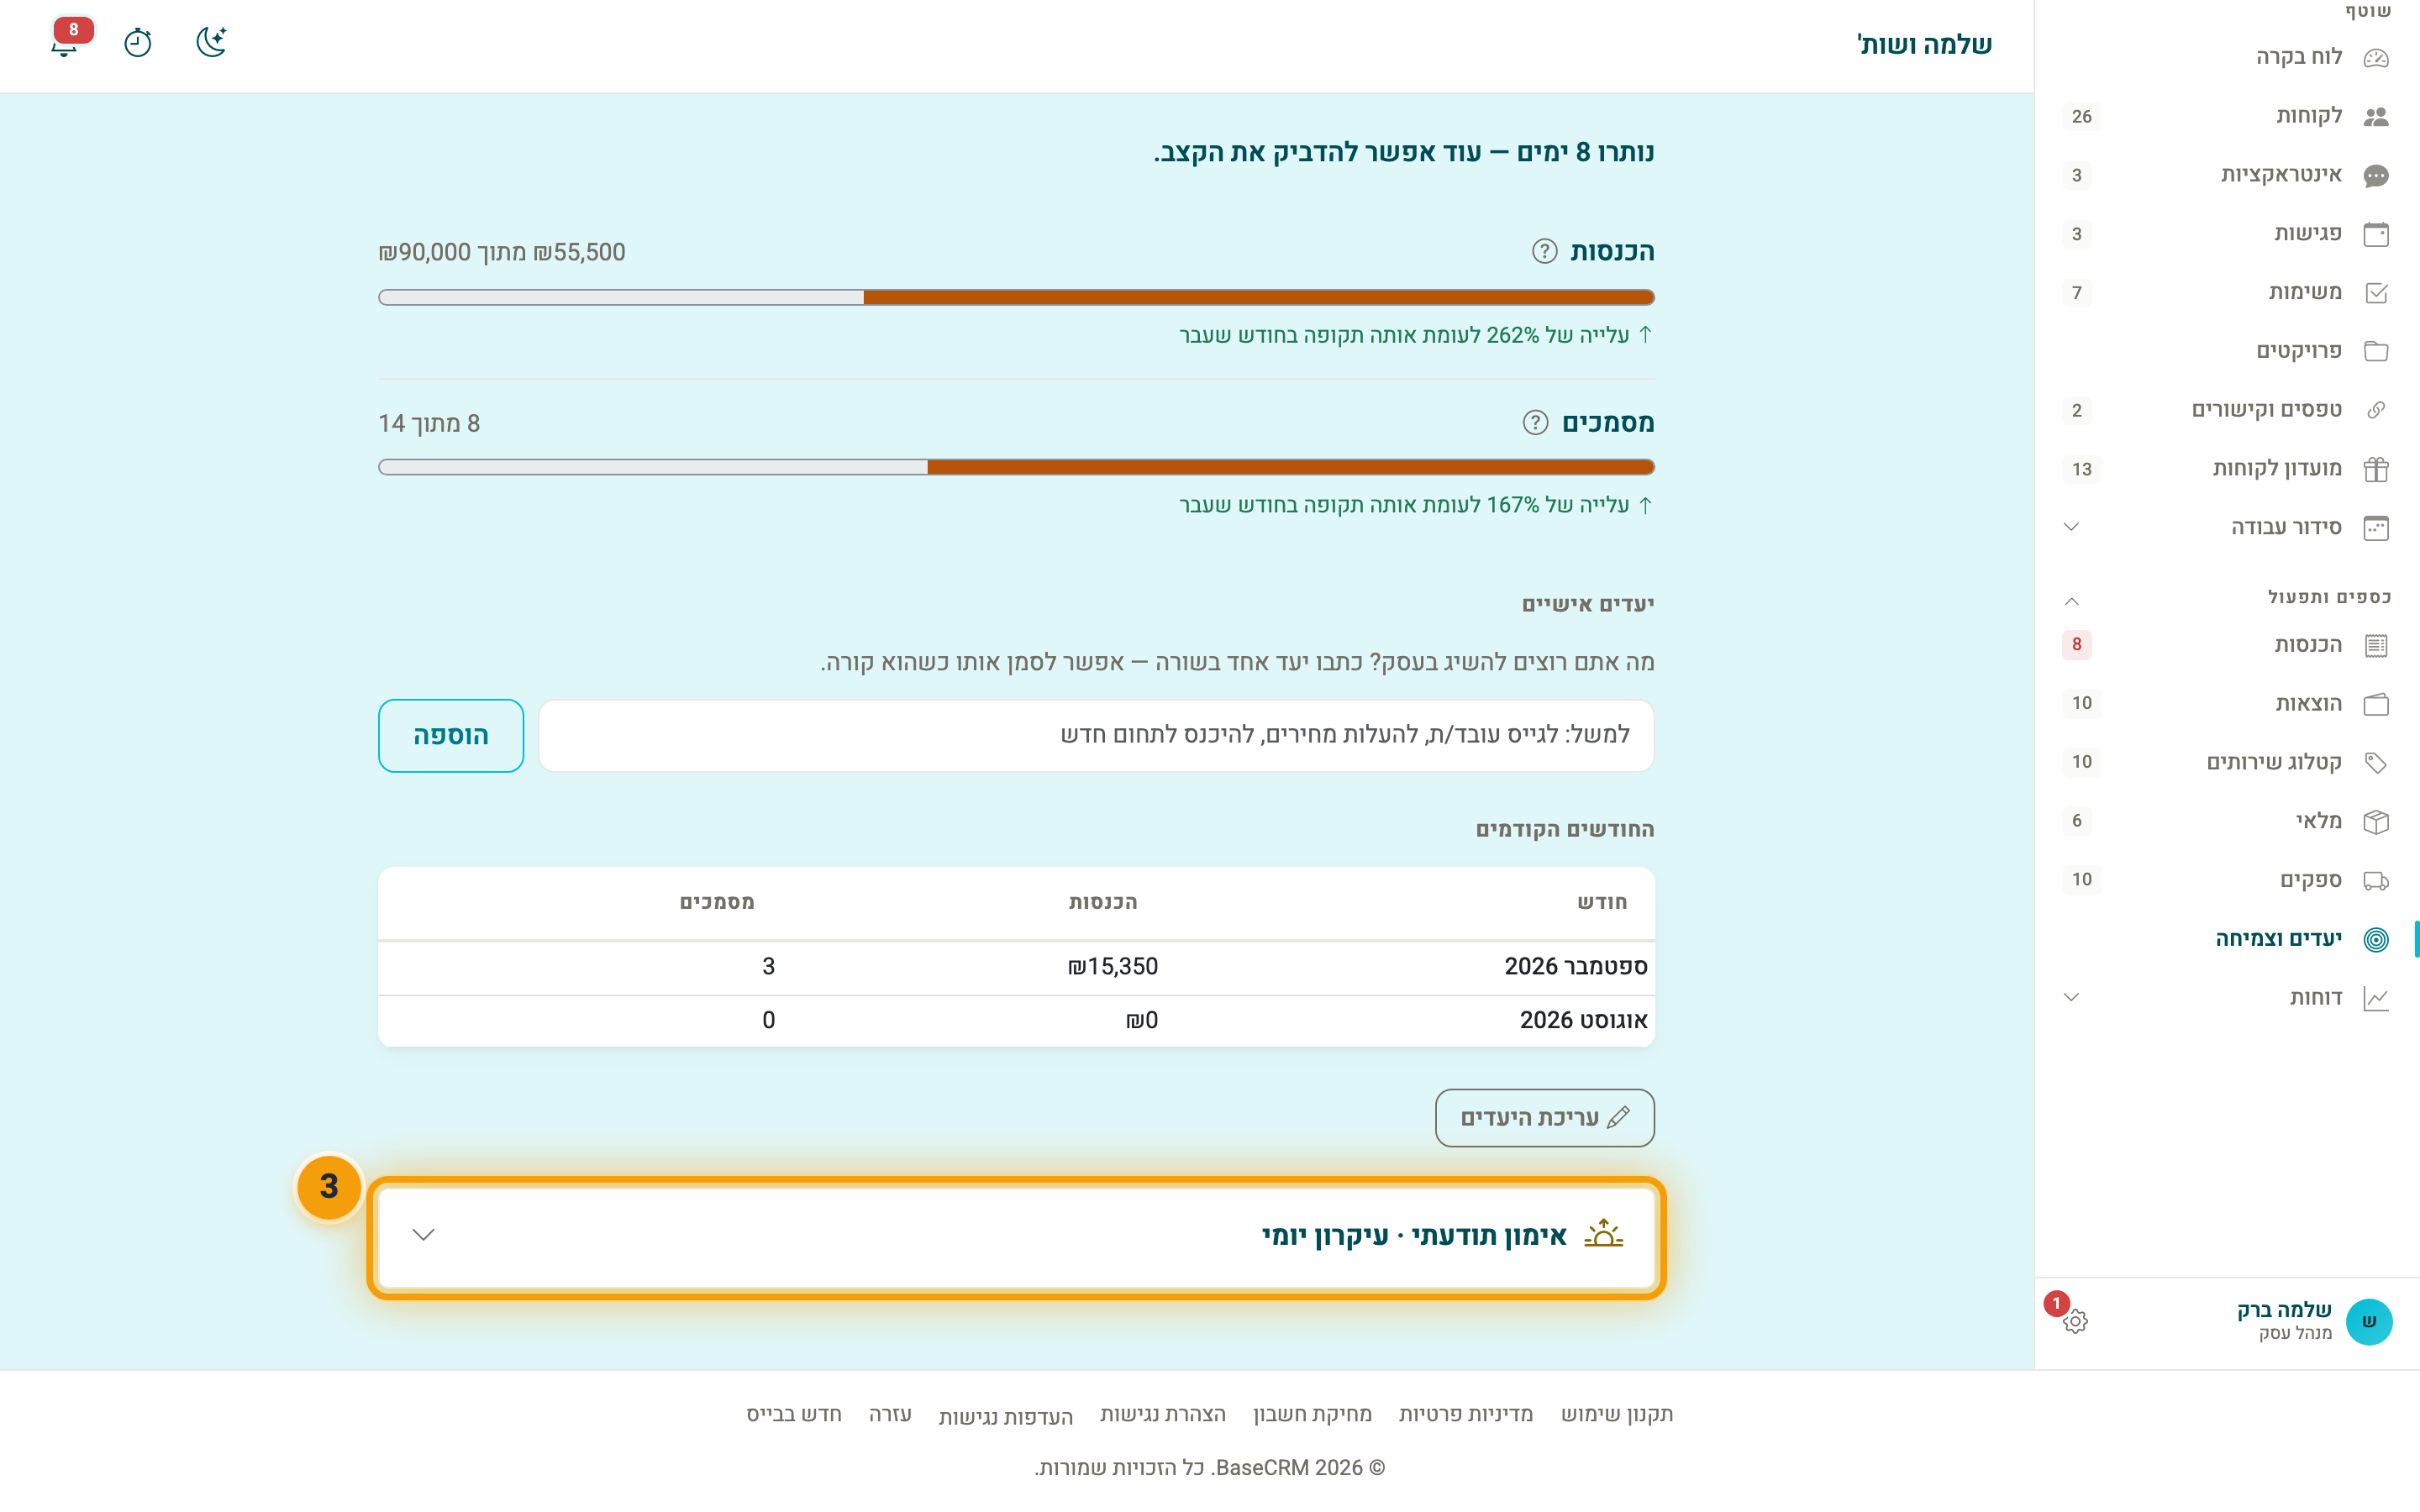Click the personal goal text input field
2420x1512 pixels.
point(1096,735)
